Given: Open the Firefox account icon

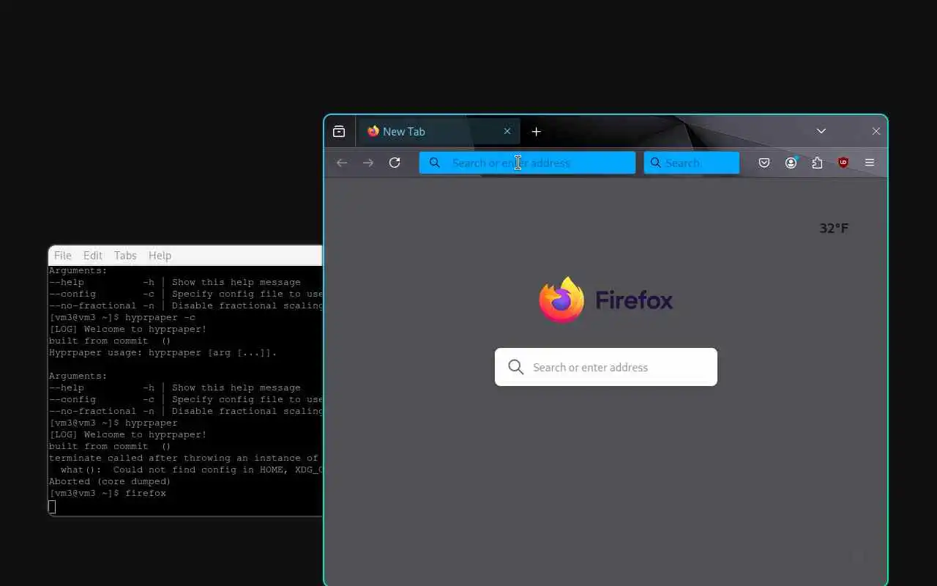Looking at the screenshot, I should [x=791, y=163].
